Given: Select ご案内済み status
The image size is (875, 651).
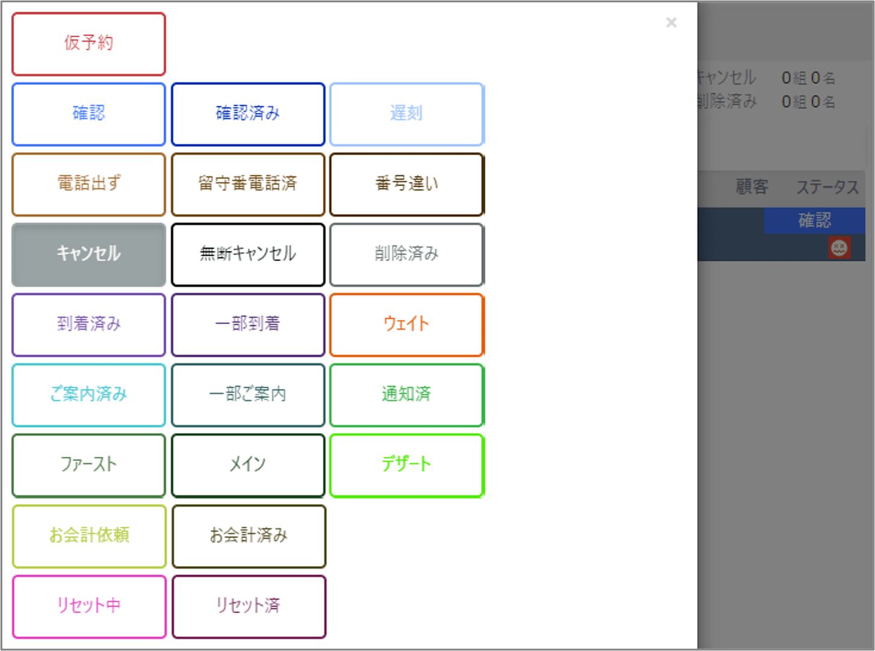Looking at the screenshot, I should coord(88,395).
